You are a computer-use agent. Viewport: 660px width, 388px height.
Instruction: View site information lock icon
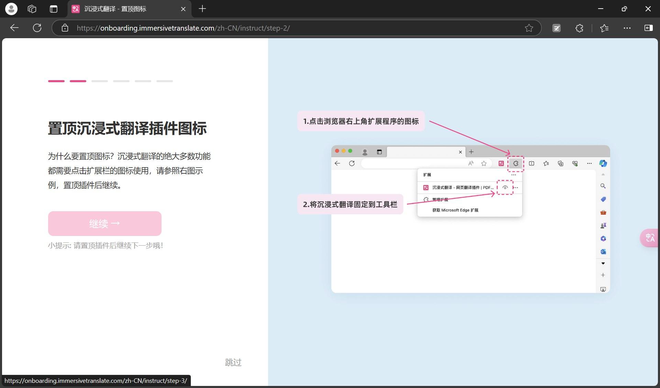point(65,28)
